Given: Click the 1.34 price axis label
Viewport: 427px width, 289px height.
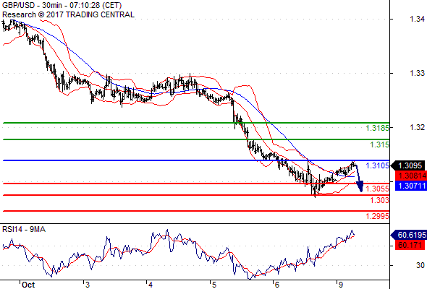Looking at the screenshot, I should click(417, 19).
